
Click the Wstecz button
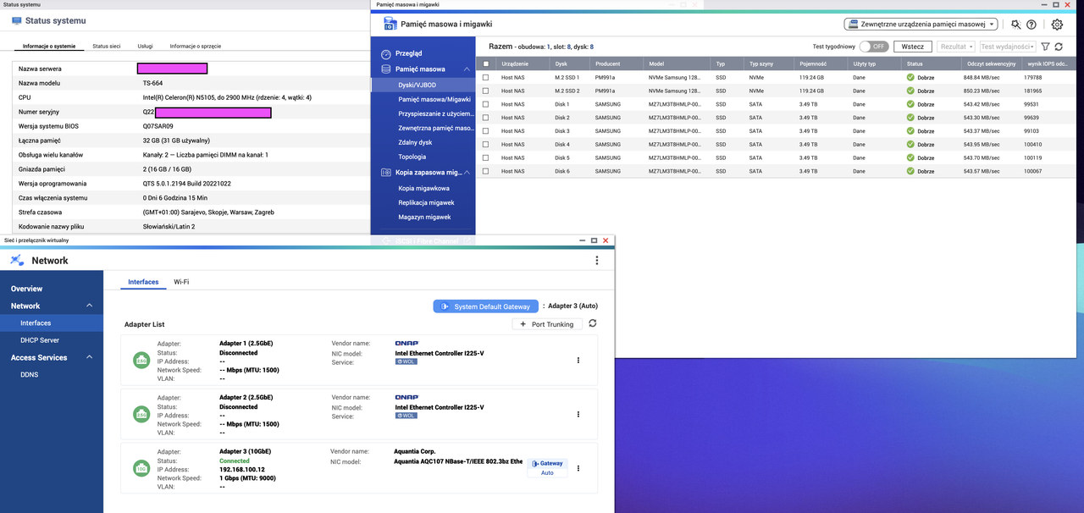[x=913, y=47]
